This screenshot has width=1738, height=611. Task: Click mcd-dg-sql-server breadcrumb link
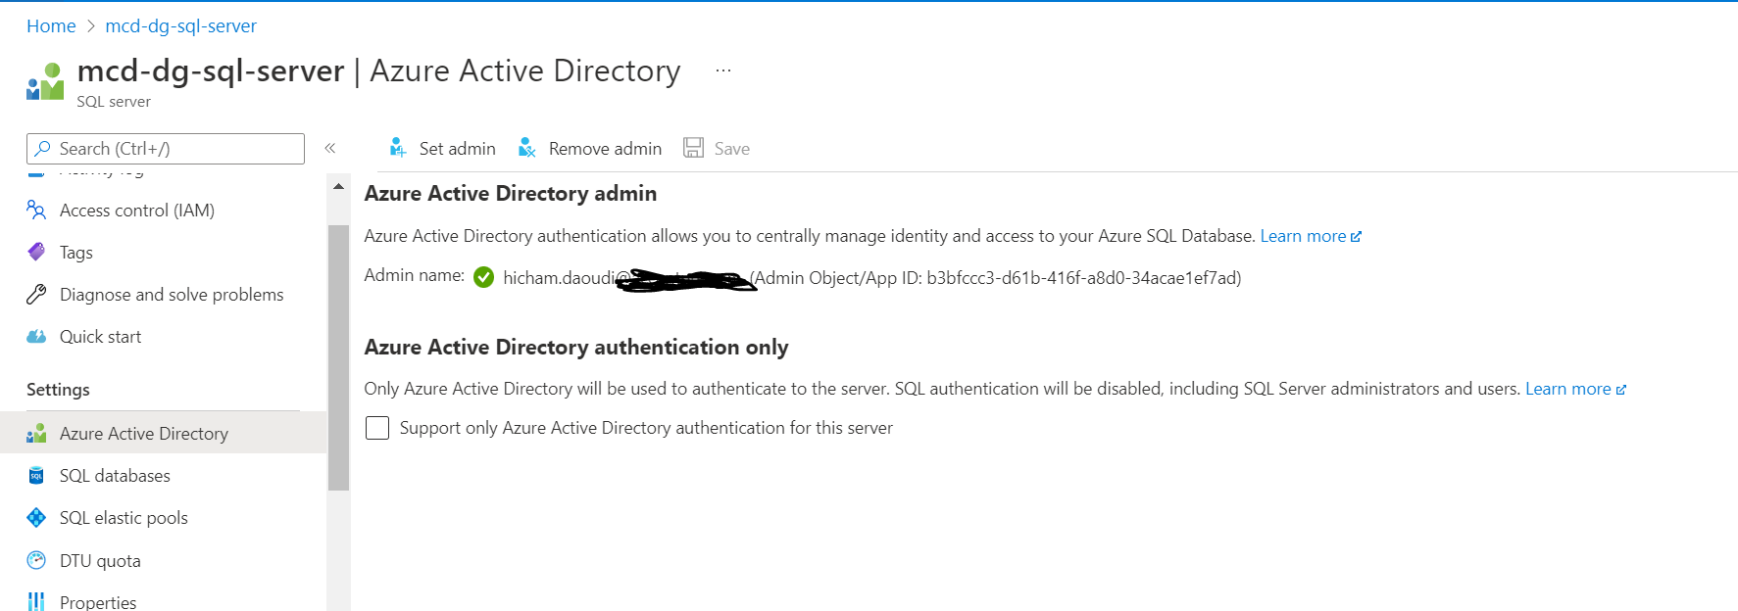tap(180, 25)
